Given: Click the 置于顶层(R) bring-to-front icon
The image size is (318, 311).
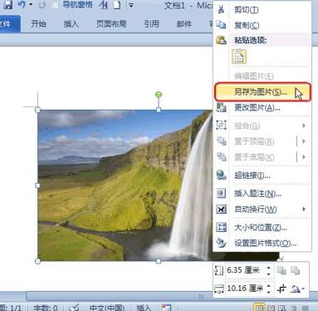Looking at the screenshot, I should pos(222,141).
